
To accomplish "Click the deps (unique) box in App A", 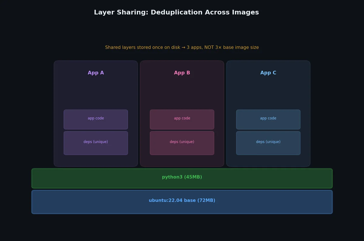I will (96, 143).
